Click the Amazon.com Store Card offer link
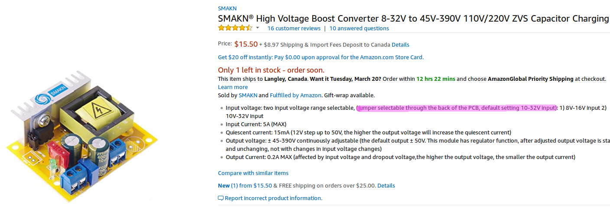The image size is (610, 207). click(x=321, y=57)
